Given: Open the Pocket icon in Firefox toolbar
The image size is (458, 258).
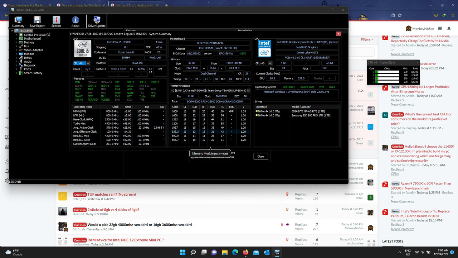Looking at the screenshot, I should (436, 15).
